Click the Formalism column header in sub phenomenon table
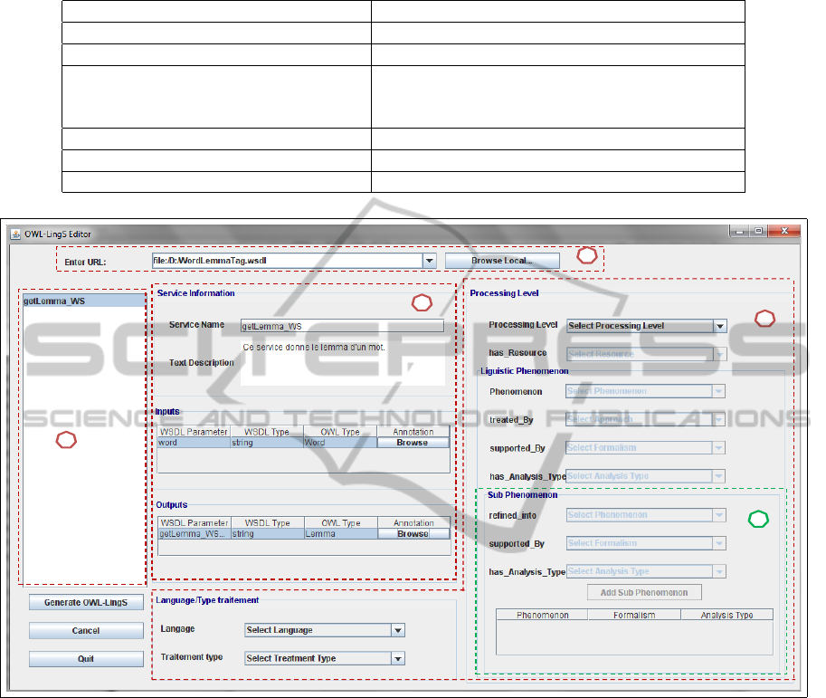826x698 pixels. (634, 615)
